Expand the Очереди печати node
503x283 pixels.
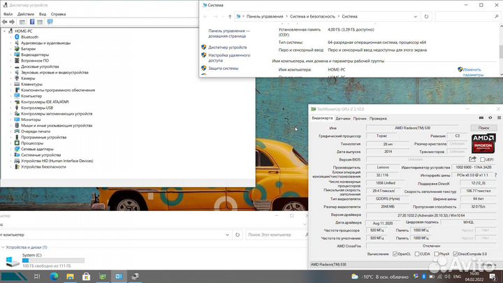tap(10, 131)
